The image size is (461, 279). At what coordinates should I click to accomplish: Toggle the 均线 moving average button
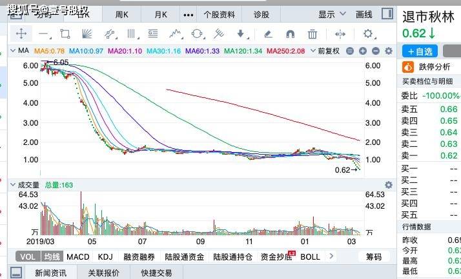pos(52,257)
